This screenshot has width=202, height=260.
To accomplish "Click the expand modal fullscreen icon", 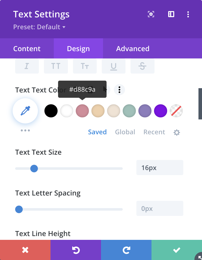I will (151, 14).
